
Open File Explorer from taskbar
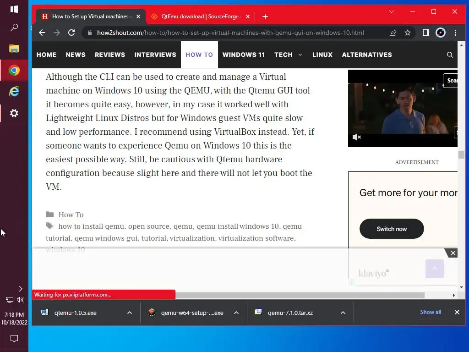click(14, 49)
